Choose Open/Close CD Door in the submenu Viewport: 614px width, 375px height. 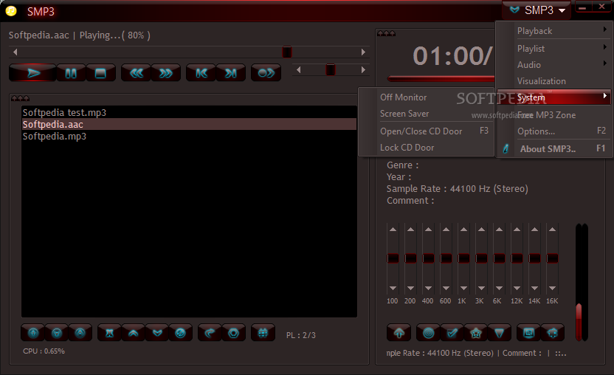426,131
